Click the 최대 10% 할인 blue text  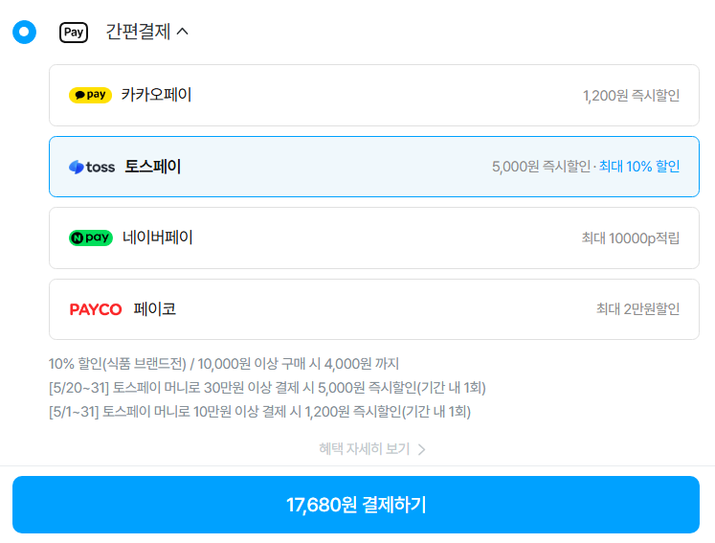[639, 167]
